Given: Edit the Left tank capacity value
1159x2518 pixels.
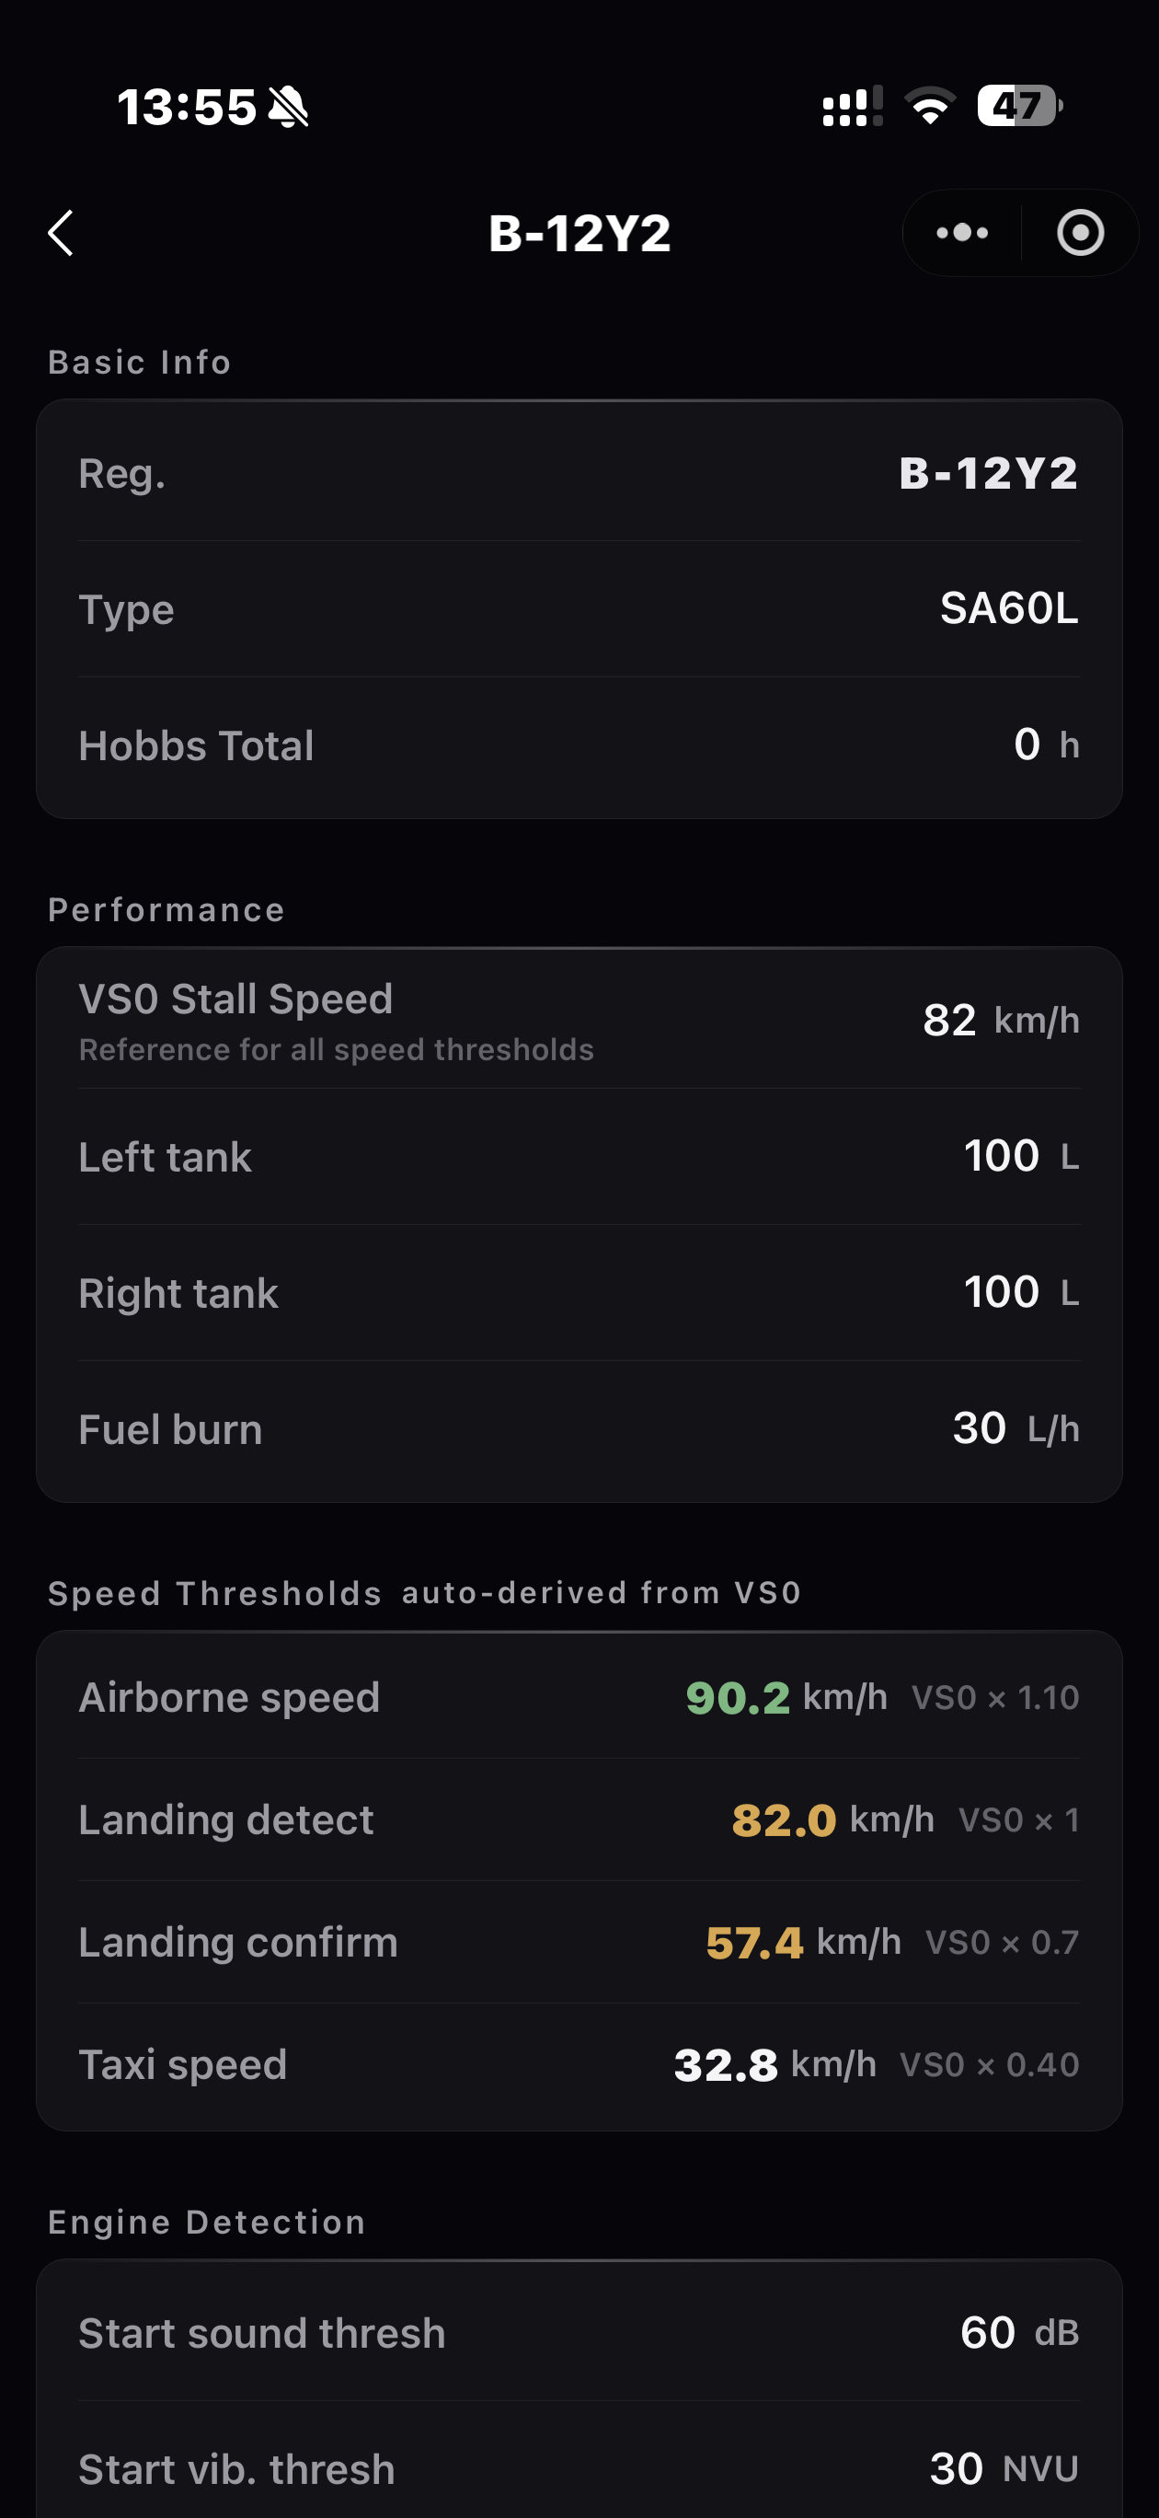Looking at the screenshot, I should [1001, 1155].
